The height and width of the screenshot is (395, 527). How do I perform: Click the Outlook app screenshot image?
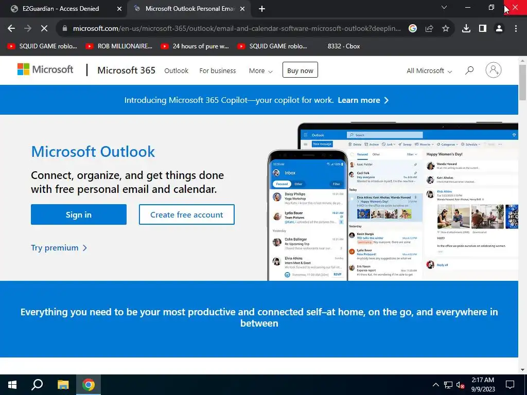(393, 202)
